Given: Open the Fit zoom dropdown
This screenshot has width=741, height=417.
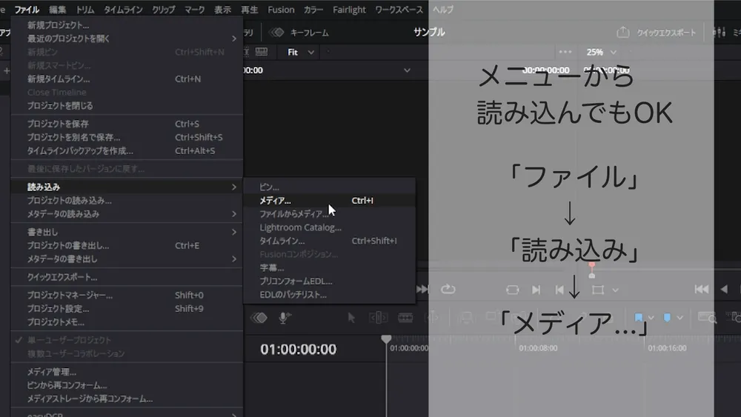Looking at the screenshot, I should tap(301, 52).
